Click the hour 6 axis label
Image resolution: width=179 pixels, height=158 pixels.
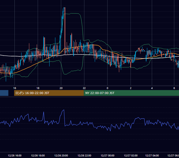tap(174, 88)
